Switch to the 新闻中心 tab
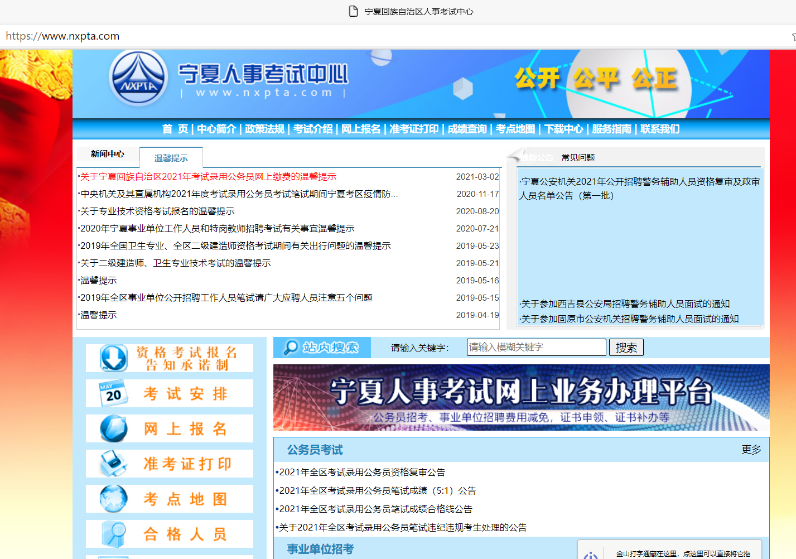 tap(108, 154)
